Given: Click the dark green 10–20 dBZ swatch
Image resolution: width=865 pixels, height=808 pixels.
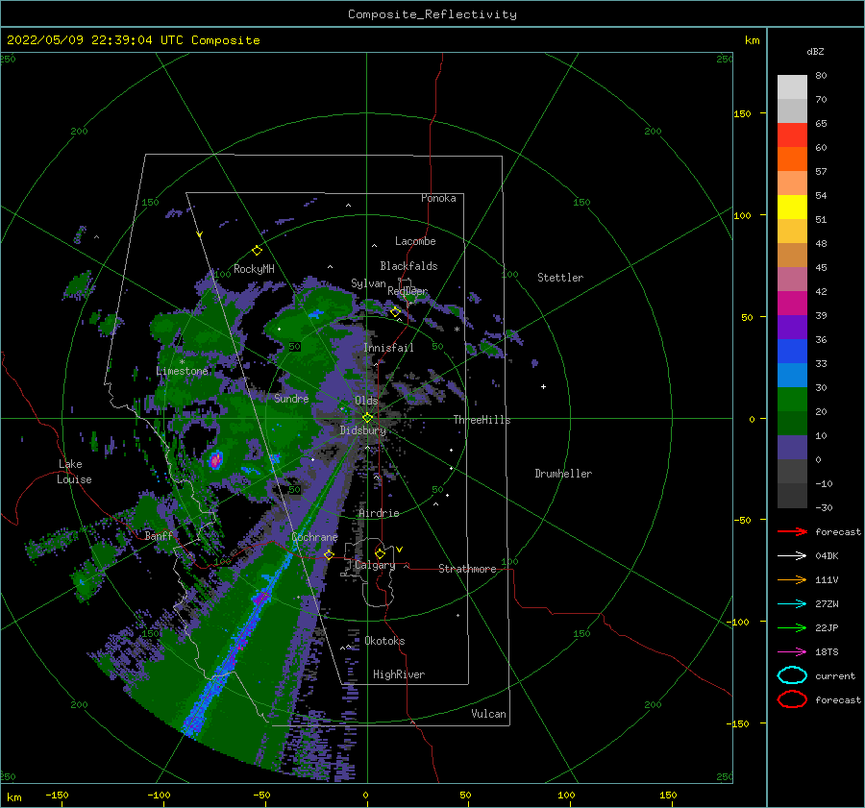Looking at the screenshot, I should (x=792, y=423).
